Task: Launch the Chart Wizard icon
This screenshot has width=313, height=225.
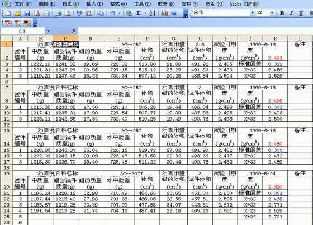Action: point(165,13)
